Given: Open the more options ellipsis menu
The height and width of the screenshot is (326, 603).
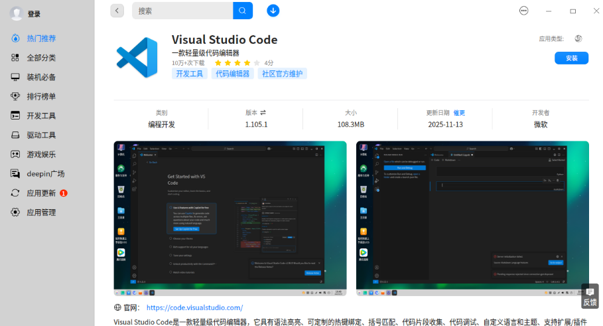Looking at the screenshot, I should [524, 11].
